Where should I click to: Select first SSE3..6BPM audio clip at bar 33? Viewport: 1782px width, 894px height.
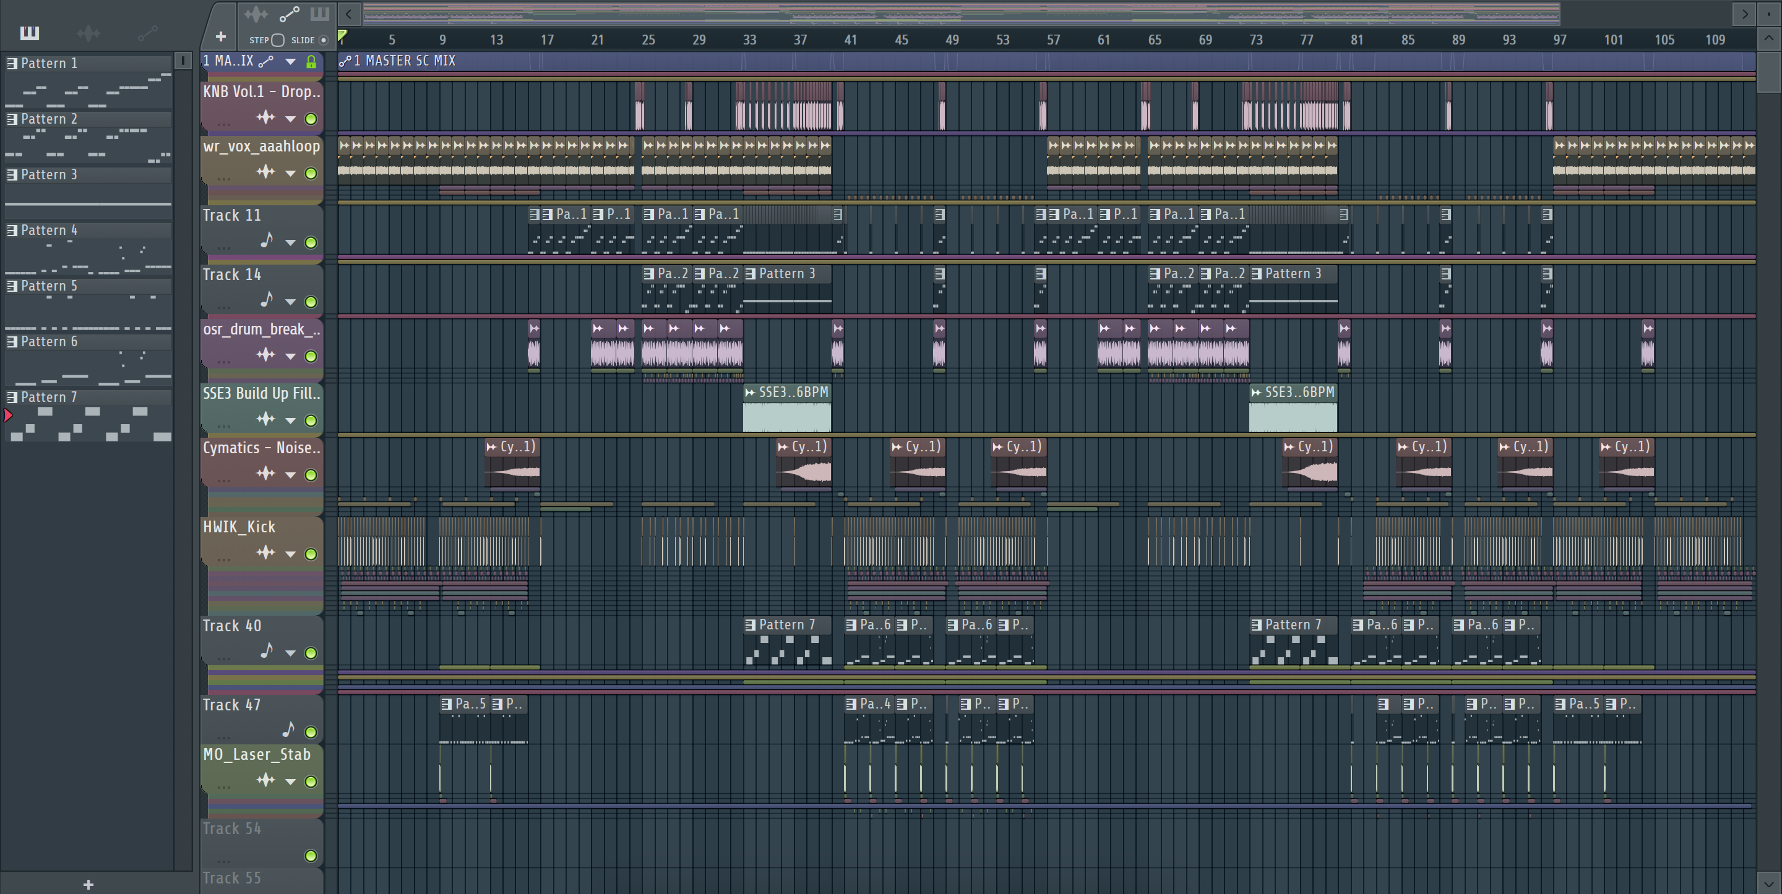pos(786,409)
